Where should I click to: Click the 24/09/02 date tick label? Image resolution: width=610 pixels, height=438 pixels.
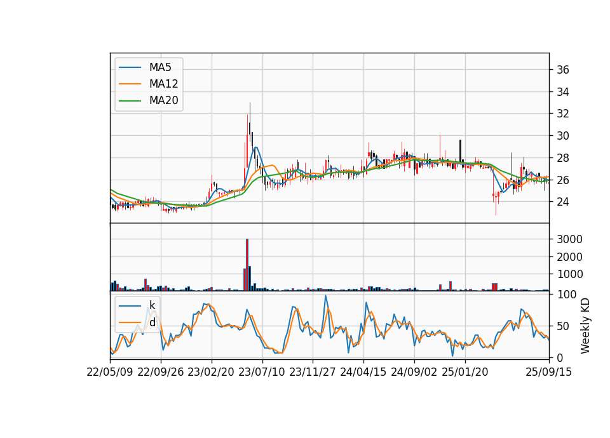(414, 372)
